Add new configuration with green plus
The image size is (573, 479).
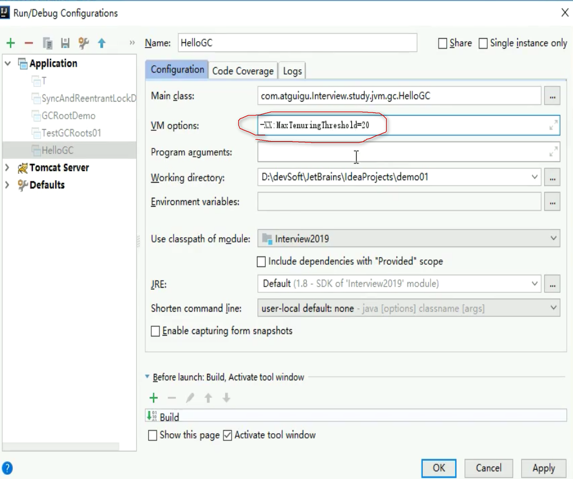tap(11, 43)
